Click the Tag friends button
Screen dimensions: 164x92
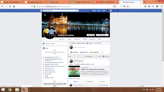point(84,52)
